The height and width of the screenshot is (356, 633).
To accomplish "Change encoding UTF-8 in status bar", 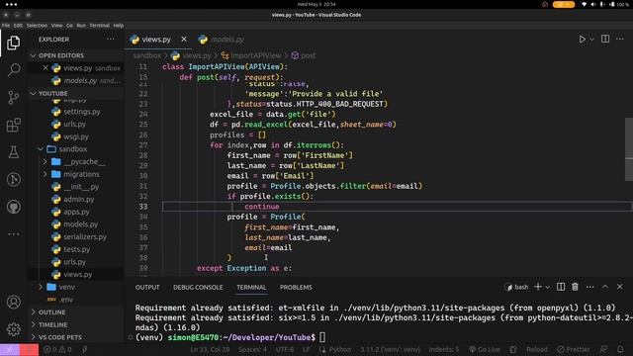I will pyautogui.click(x=285, y=349).
